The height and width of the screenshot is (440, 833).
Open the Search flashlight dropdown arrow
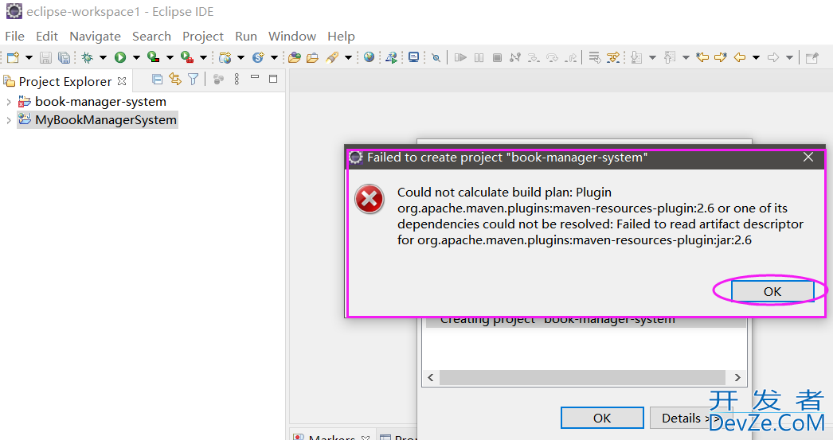pyautogui.click(x=349, y=57)
